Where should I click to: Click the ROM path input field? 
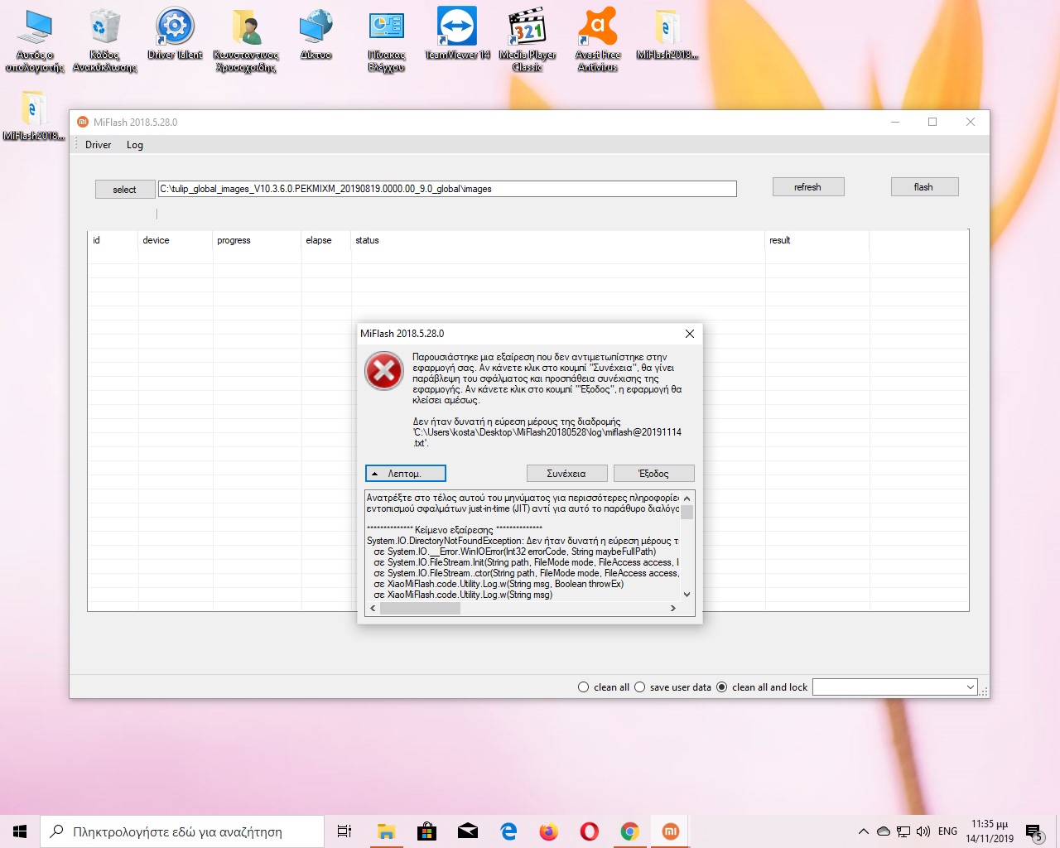(447, 189)
